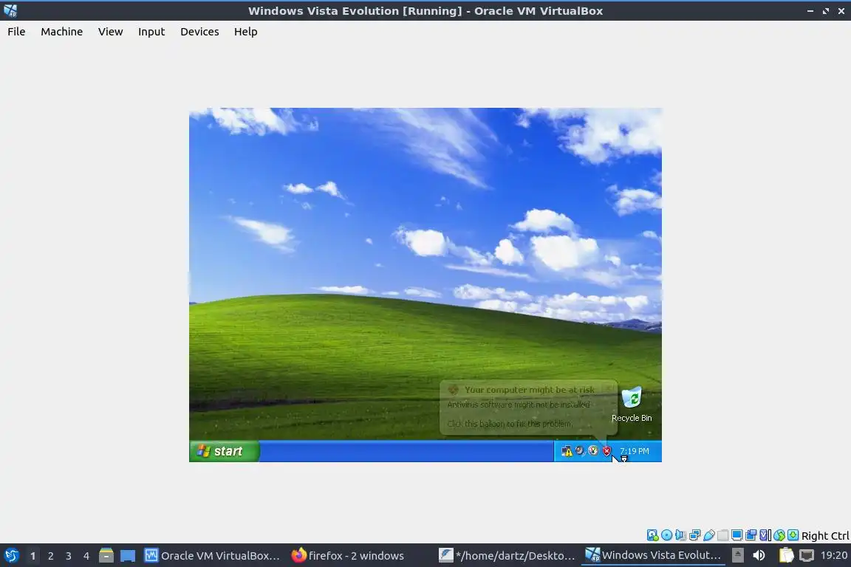Click the display status indicator icon
851x567 pixels.
pyautogui.click(x=736, y=535)
